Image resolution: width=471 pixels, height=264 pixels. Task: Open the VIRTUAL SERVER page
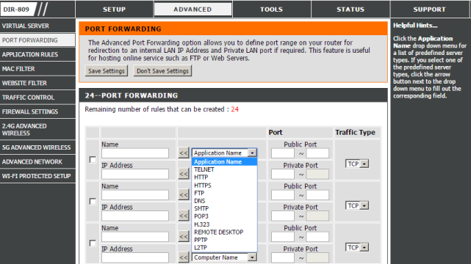click(37, 26)
